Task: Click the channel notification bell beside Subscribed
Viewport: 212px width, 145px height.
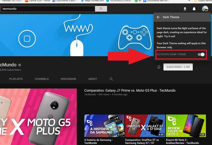Action: 159,67
